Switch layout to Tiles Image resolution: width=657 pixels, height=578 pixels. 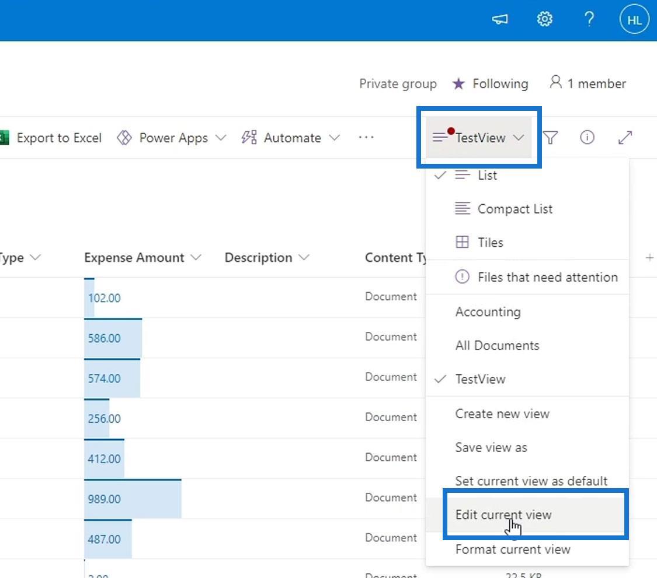click(527, 242)
